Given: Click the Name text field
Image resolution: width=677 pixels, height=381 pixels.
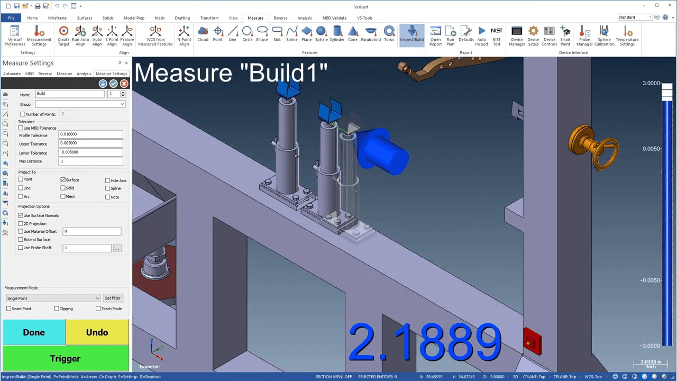Looking at the screenshot, I should [70, 94].
